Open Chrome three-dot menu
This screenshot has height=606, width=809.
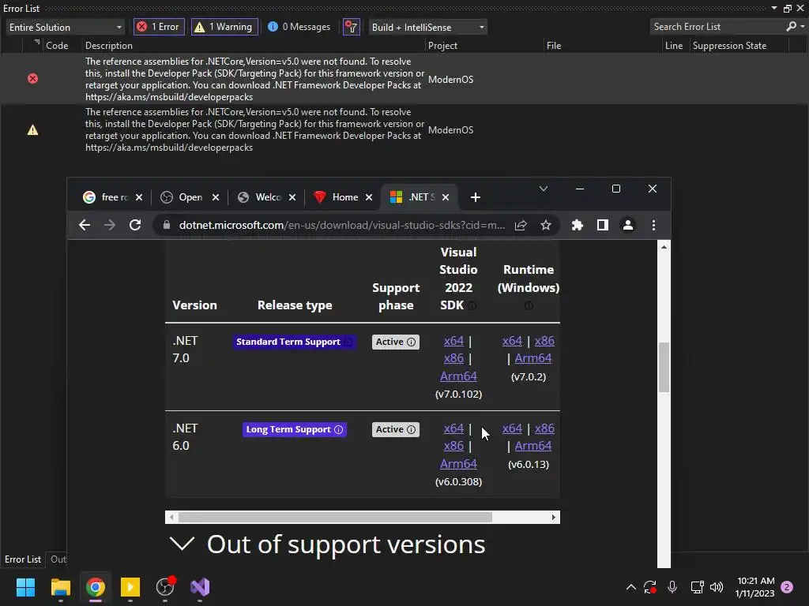coord(653,225)
